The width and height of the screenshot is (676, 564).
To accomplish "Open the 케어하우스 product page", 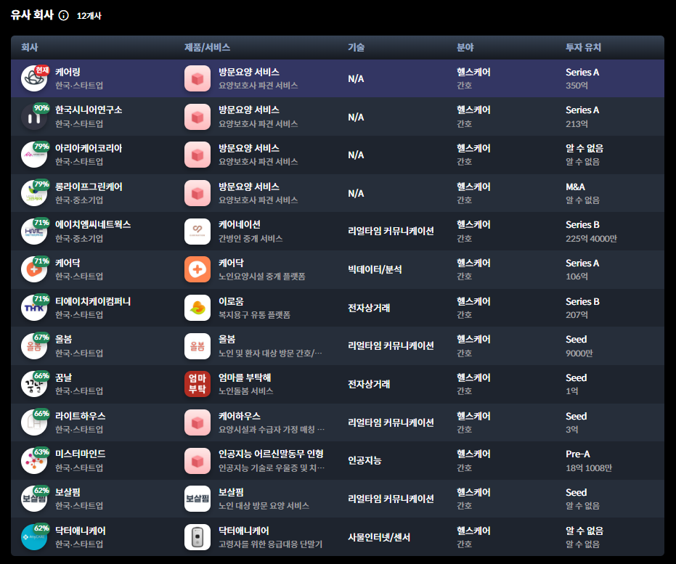I will click(240, 415).
